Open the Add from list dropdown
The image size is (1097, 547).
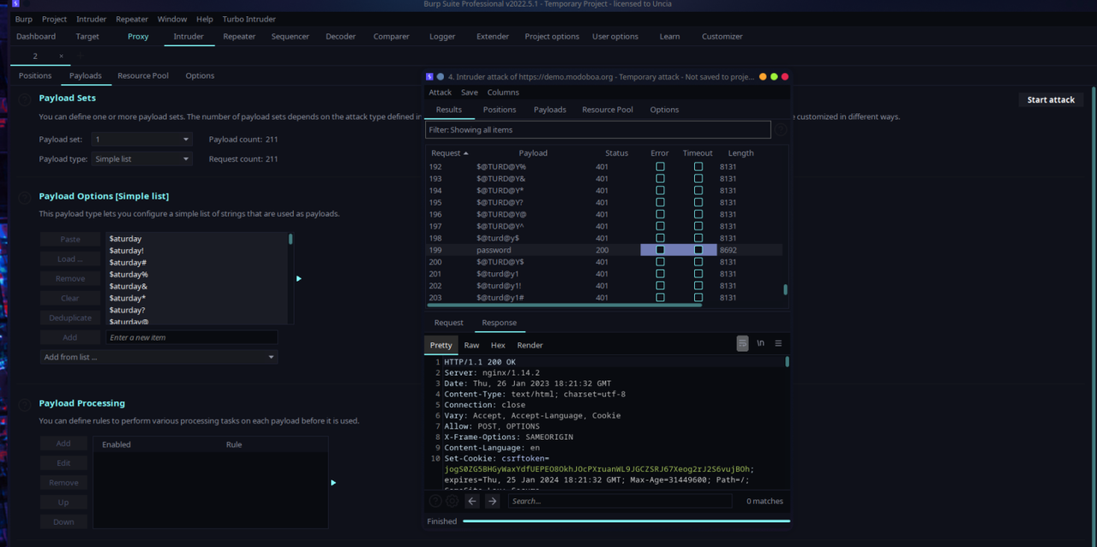tap(159, 357)
